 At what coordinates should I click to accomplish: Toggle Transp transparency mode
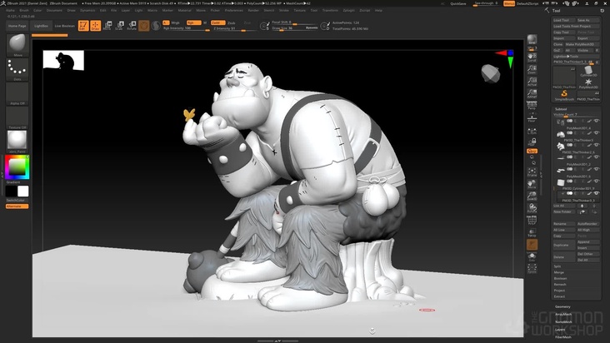532,232
